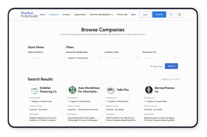Click the Filters heading

coord(70,47)
